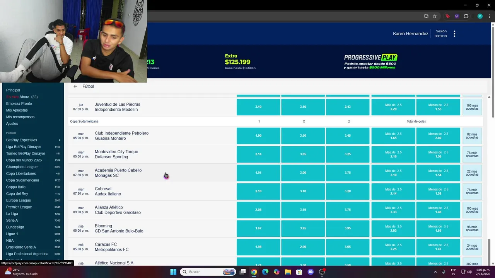
Task: Open Empieza Pronto section
Action: 19,103
